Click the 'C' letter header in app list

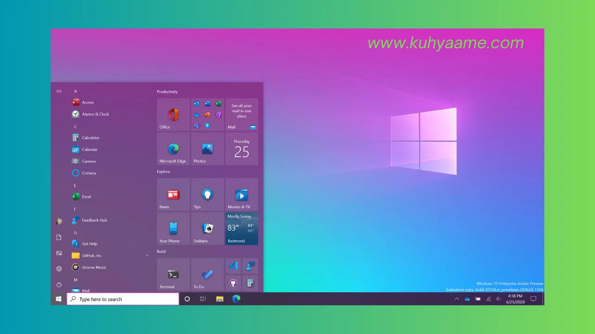(75, 127)
